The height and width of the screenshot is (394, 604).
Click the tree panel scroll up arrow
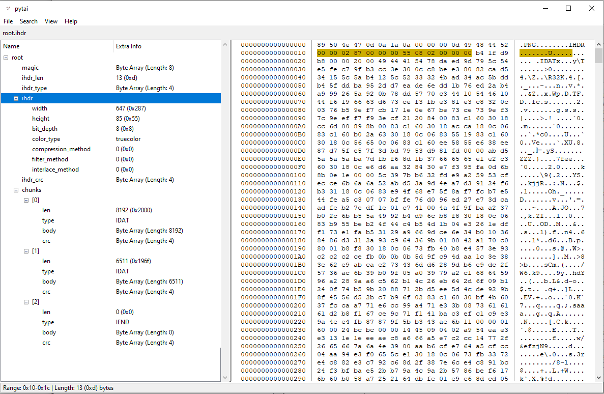click(x=225, y=44)
